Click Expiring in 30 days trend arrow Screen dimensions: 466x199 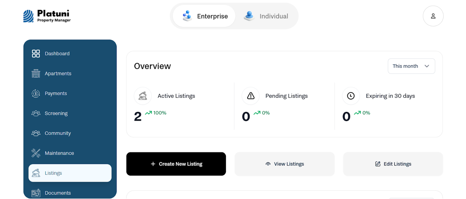coord(357,113)
